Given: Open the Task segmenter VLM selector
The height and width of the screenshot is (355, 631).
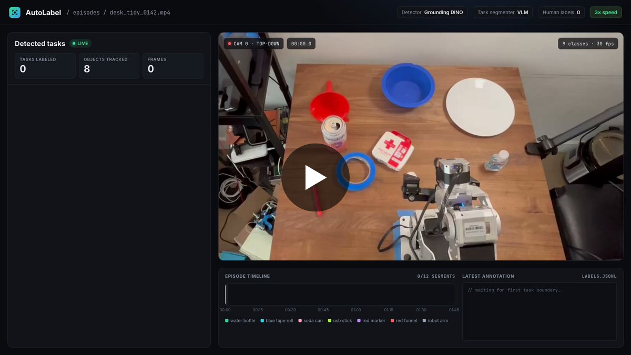Looking at the screenshot, I should pyautogui.click(x=503, y=13).
